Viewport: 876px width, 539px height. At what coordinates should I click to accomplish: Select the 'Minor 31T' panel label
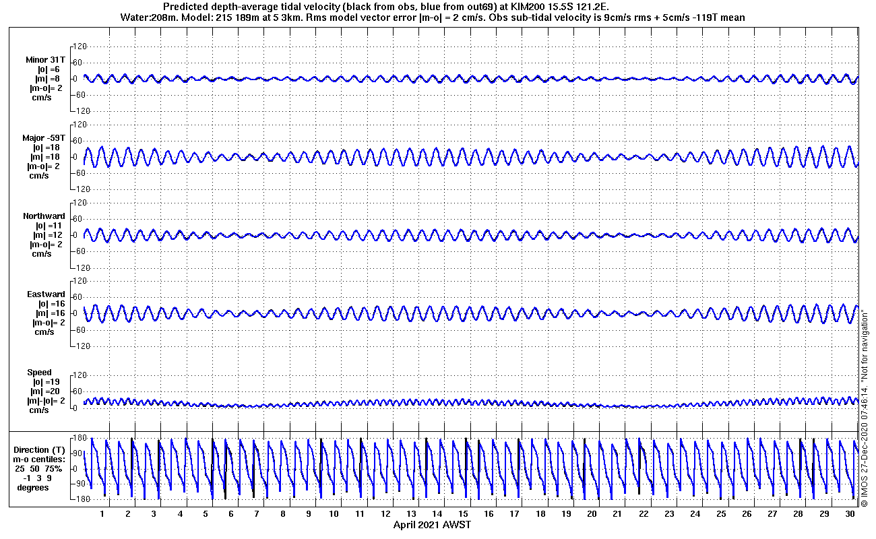(x=46, y=60)
